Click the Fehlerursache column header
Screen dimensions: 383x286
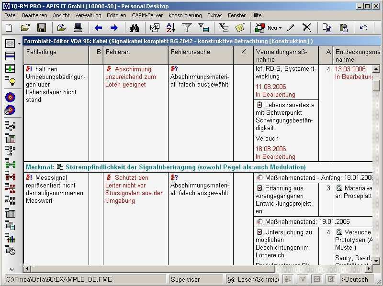(x=201, y=55)
